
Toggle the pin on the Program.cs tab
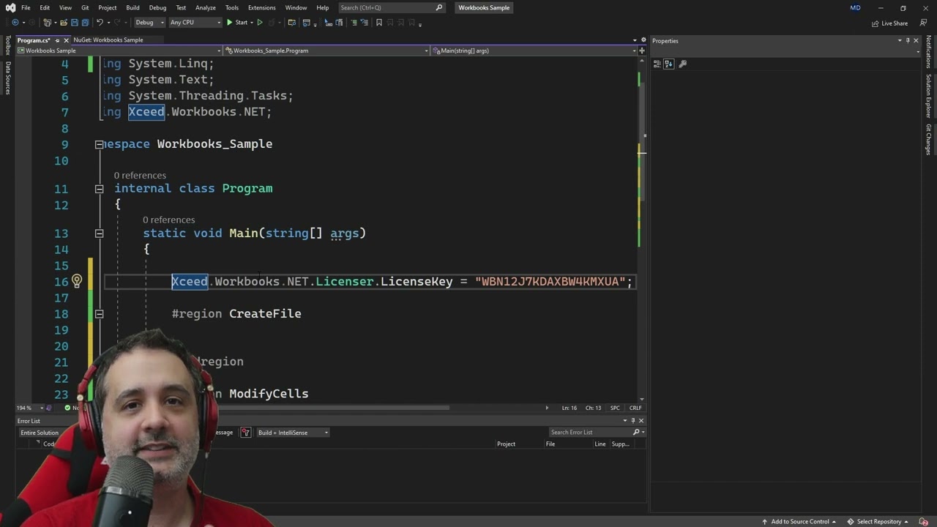(x=57, y=40)
